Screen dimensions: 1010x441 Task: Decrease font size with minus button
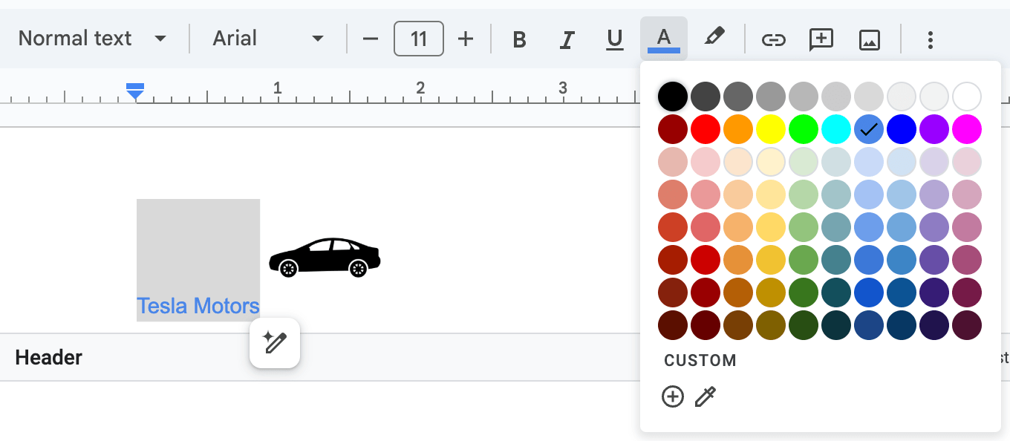371,39
